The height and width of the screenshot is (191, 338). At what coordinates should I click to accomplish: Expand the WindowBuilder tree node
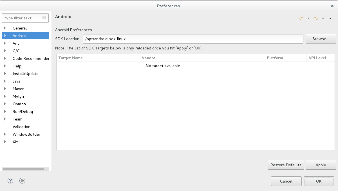[5, 134]
